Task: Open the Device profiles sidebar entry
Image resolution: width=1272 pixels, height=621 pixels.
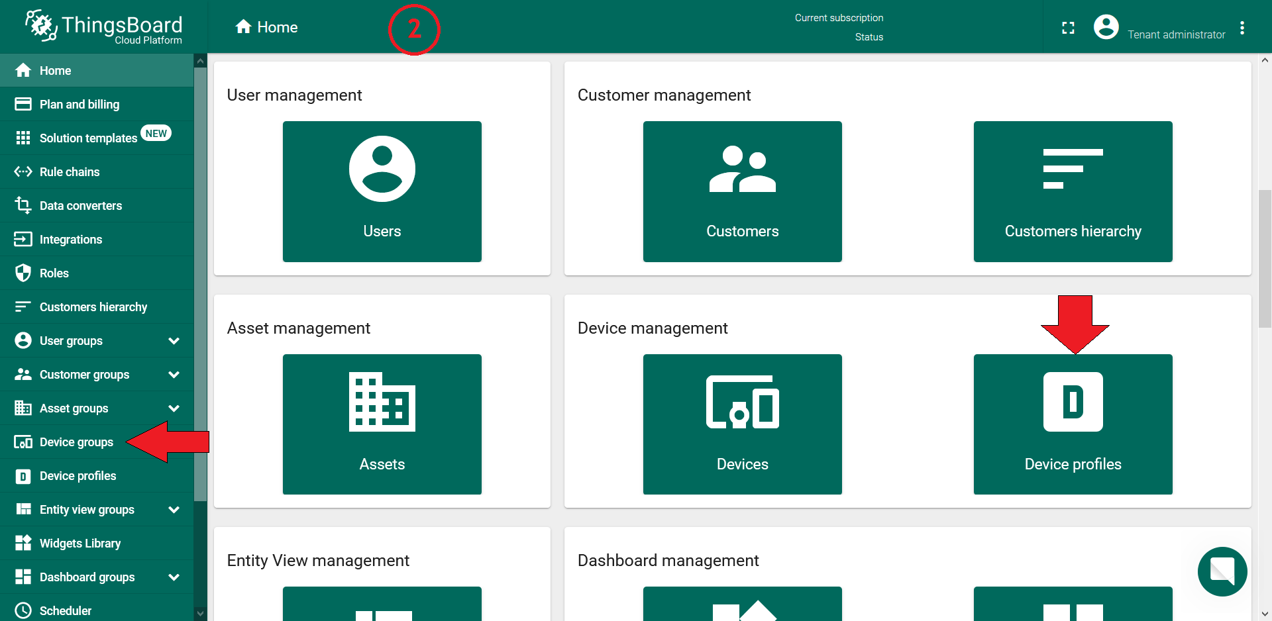Action: [78, 475]
